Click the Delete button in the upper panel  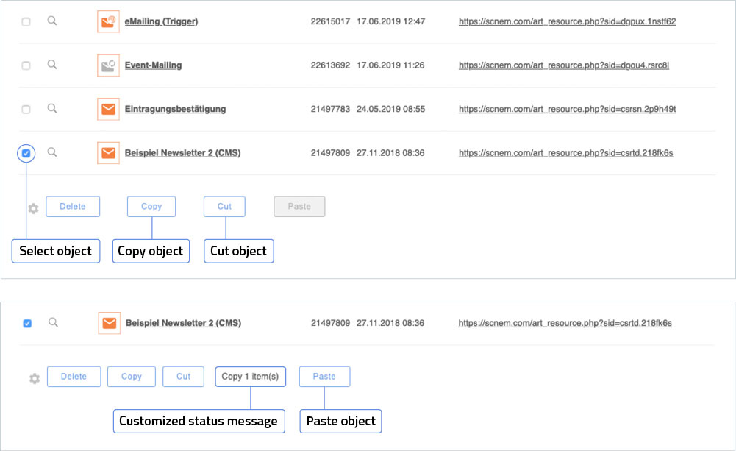coord(73,207)
